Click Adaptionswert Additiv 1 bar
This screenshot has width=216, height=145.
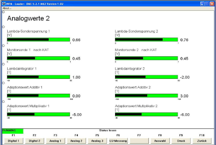[x=38, y=96]
